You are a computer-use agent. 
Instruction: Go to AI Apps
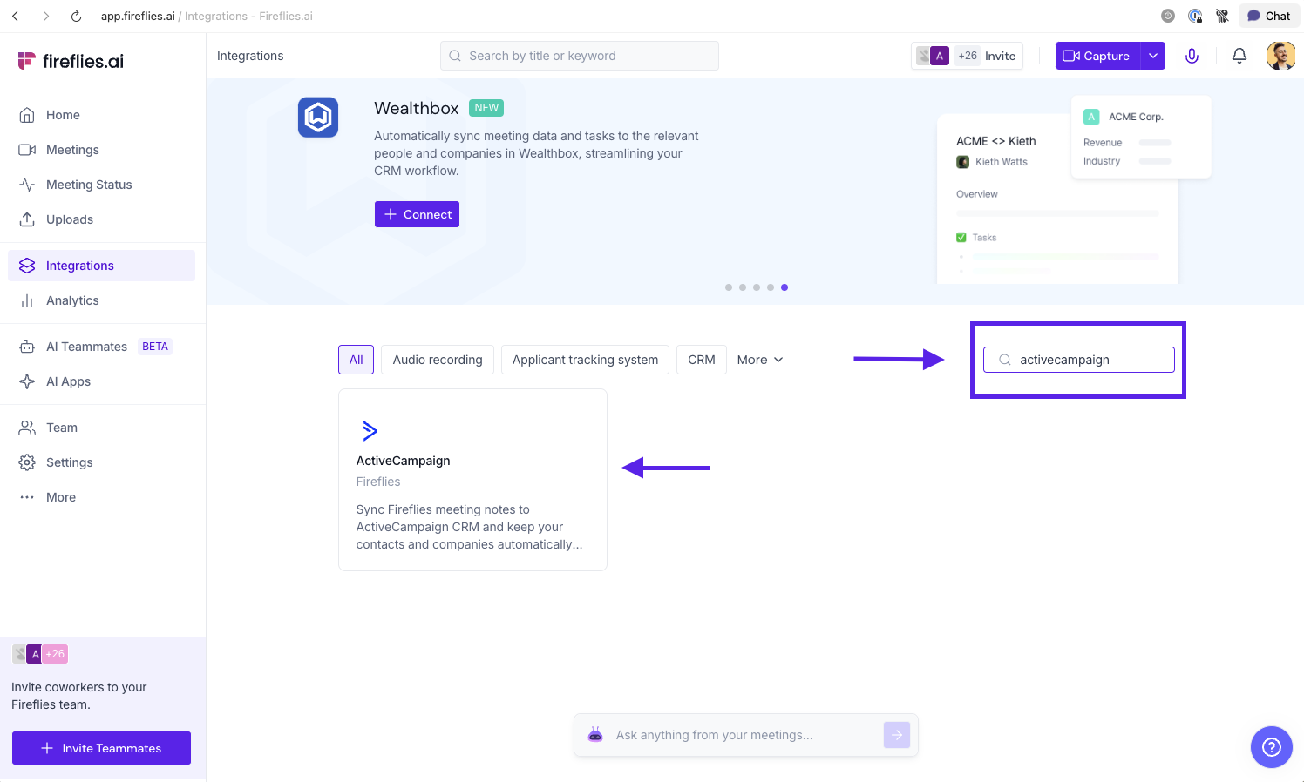[x=101, y=381]
